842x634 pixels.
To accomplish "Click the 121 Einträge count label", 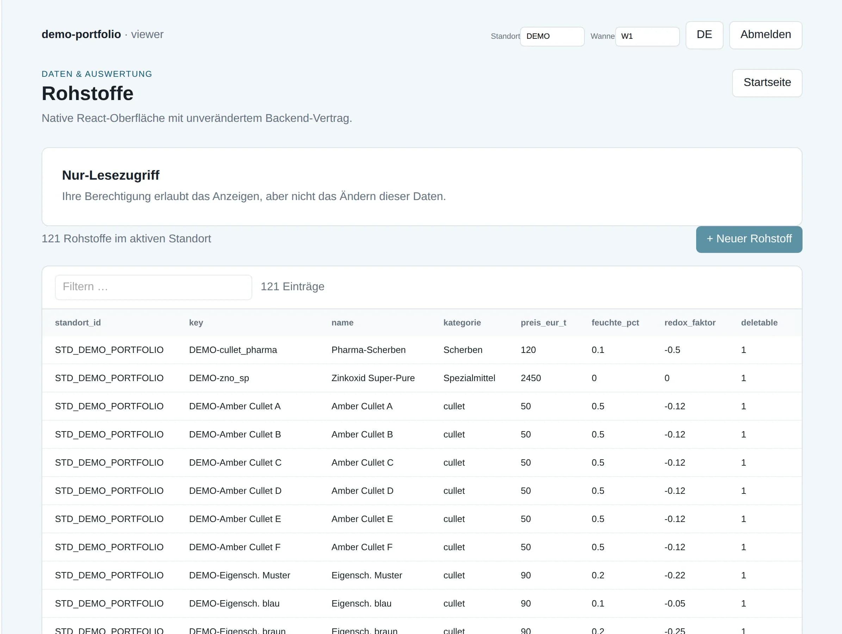I will click(292, 287).
